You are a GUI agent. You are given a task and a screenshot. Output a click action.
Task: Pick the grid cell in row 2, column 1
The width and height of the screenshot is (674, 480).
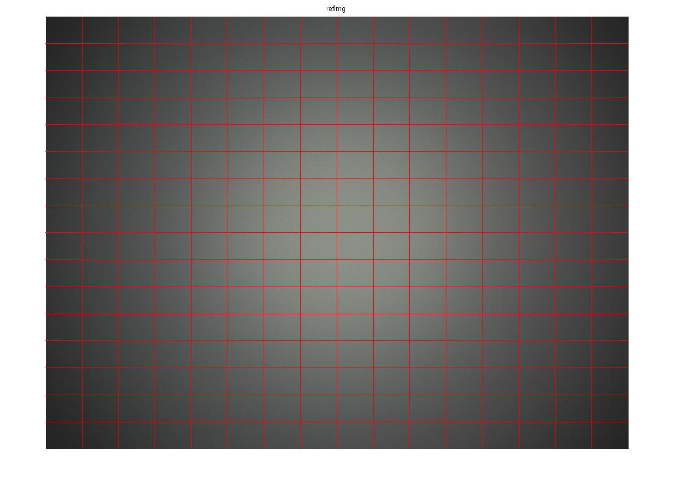click(64, 57)
